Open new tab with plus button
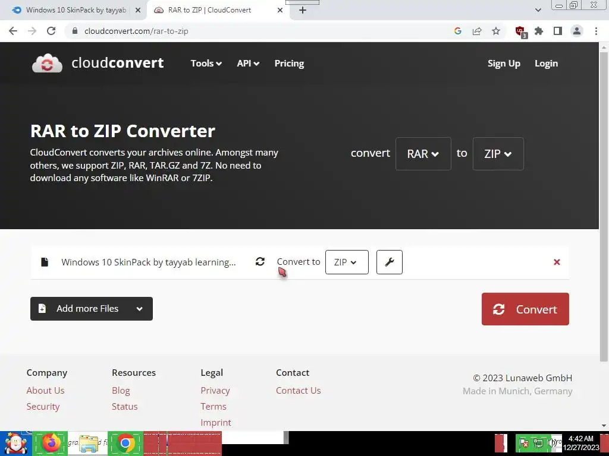Viewport: 609px width, 456px height. click(303, 10)
